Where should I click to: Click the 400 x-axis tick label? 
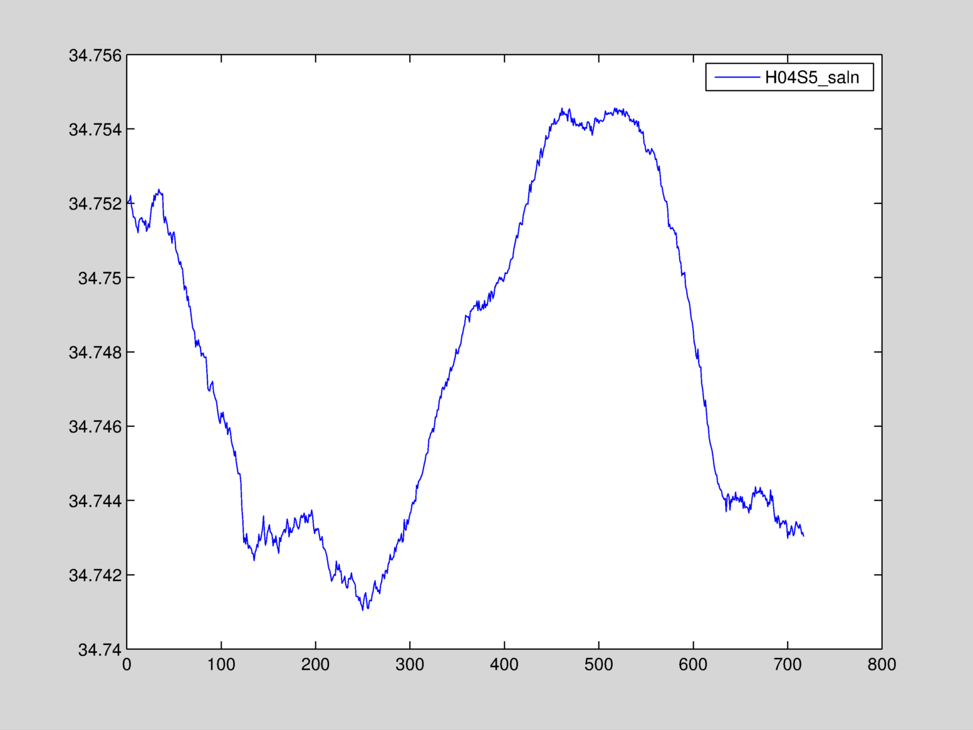tap(504, 665)
